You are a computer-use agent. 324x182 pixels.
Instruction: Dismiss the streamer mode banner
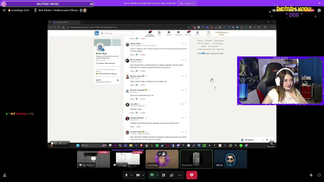point(319,3)
